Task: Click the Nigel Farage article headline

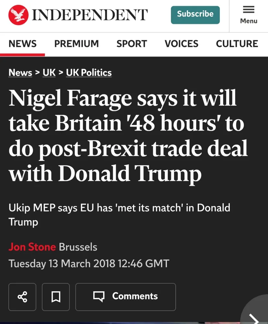Action: point(128,135)
